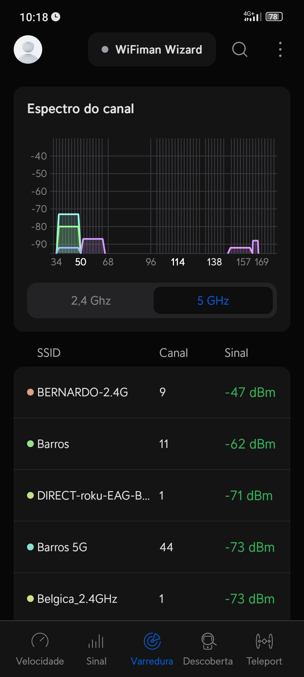This screenshot has height=677, width=304.
Task: Open the user profile avatar
Action: tap(28, 49)
